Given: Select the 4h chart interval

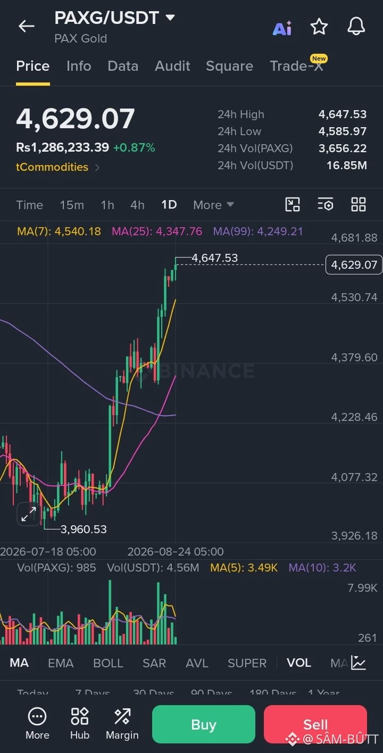Looking at the screenshot, I should click(x=137, y=205).
